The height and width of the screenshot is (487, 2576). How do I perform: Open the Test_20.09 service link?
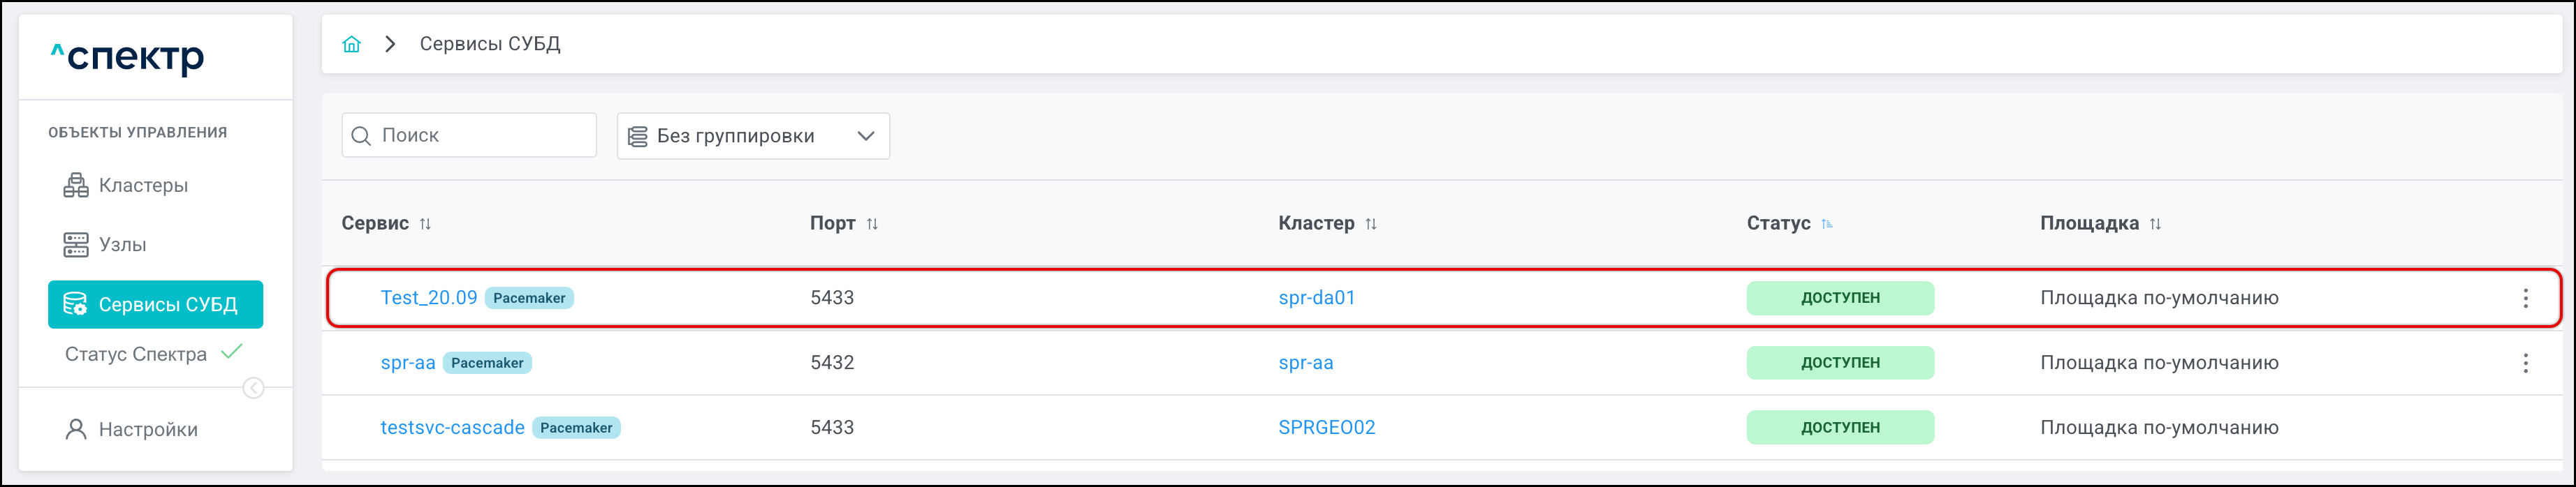(429, 297)
